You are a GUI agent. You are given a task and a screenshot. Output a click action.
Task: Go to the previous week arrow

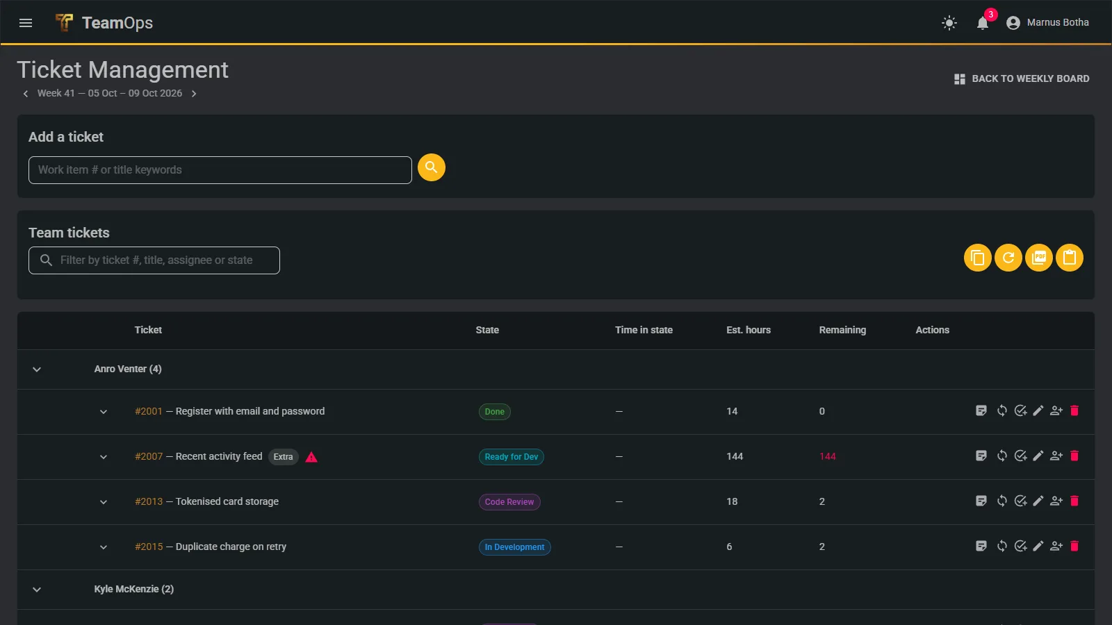click(26, 94)
